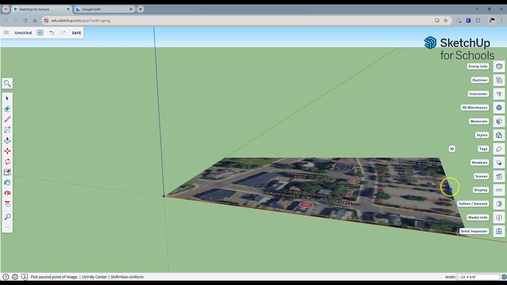The width and height of the screenshot is (507, 285).
Task: Open the hamburger main menu
Action: [x=6, y=33]
